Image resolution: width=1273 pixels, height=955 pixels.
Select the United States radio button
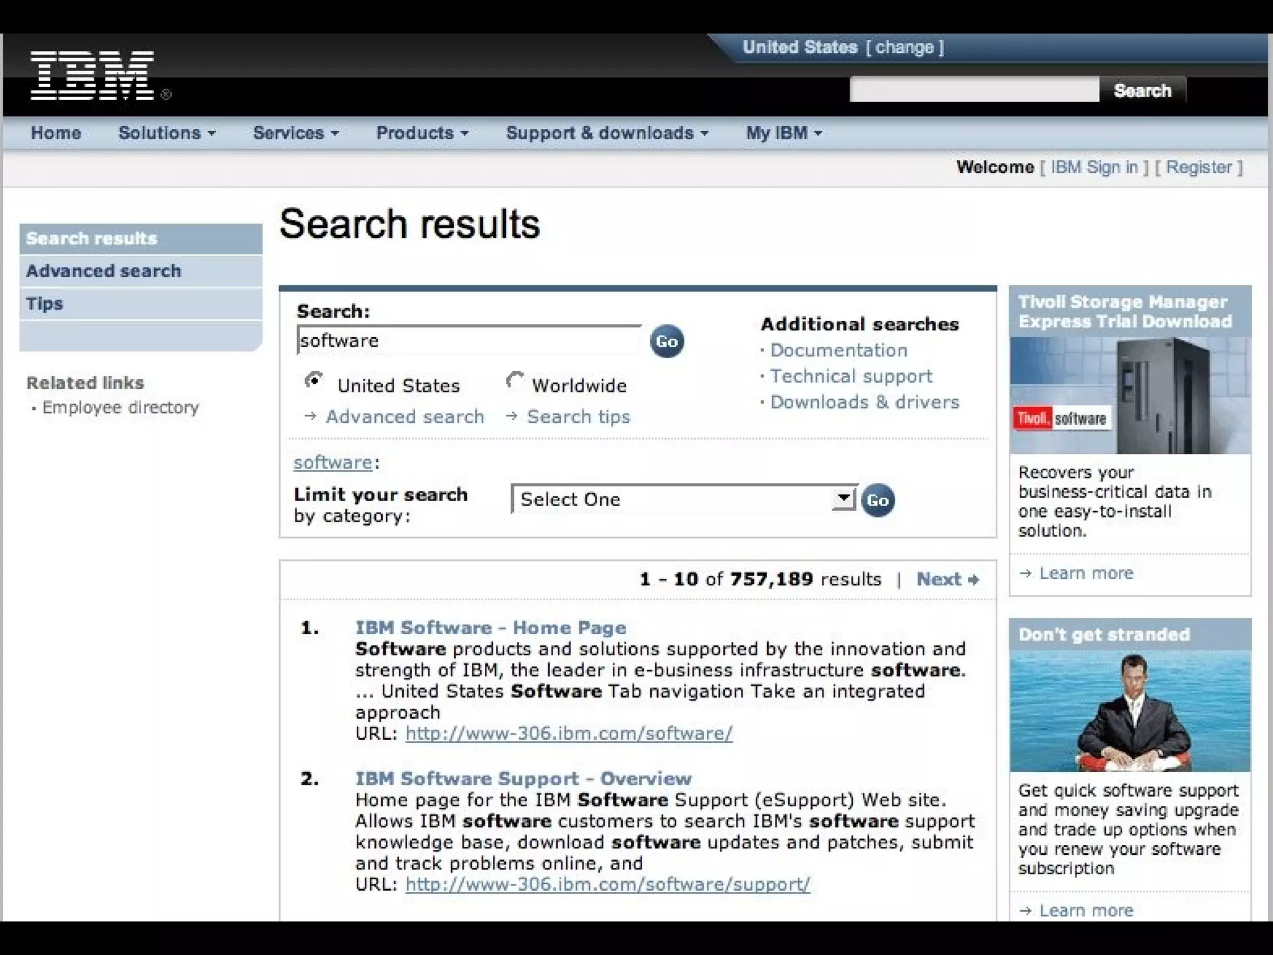[314, 381]
